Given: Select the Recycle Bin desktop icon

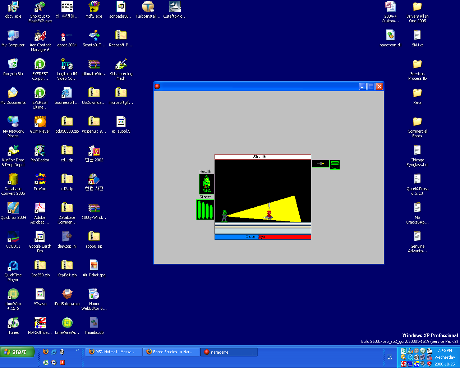Looking at the screenshot, I should (x=13, y=67).
